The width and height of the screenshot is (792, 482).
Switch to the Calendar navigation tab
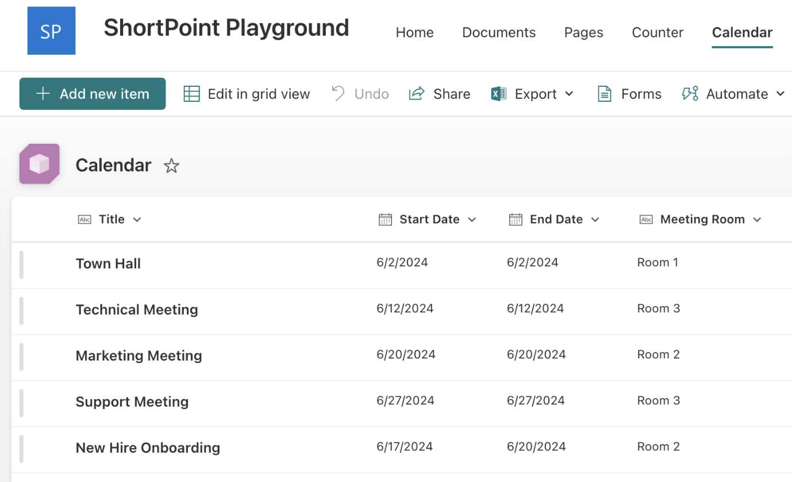[x=742, y=32]
